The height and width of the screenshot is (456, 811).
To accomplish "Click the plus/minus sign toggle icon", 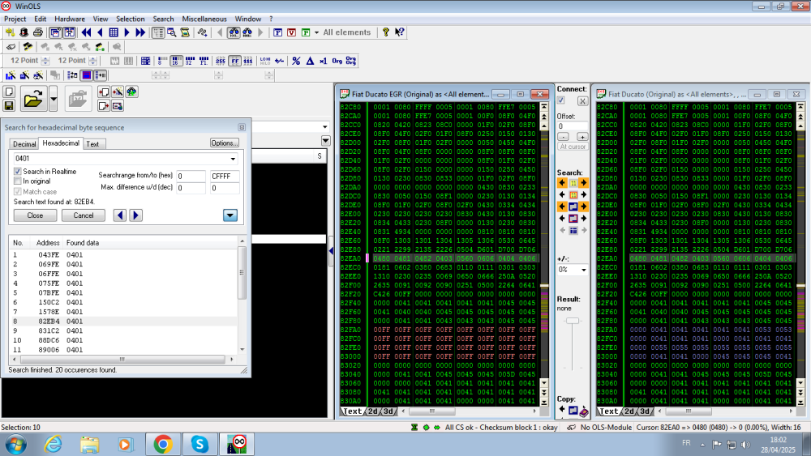I will (x=279, y=61).
